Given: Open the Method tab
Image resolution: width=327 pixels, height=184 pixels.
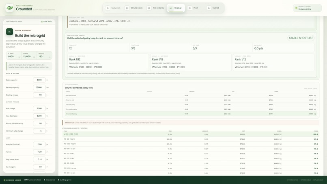Looking at the screenshot, I should (213, 8).
